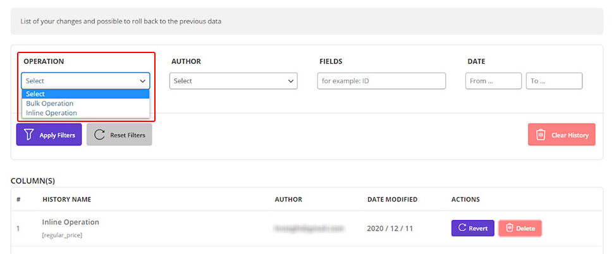Revert the Inline Operation history entry
This screenshot has width=614, height=254.
click(472, 228)
